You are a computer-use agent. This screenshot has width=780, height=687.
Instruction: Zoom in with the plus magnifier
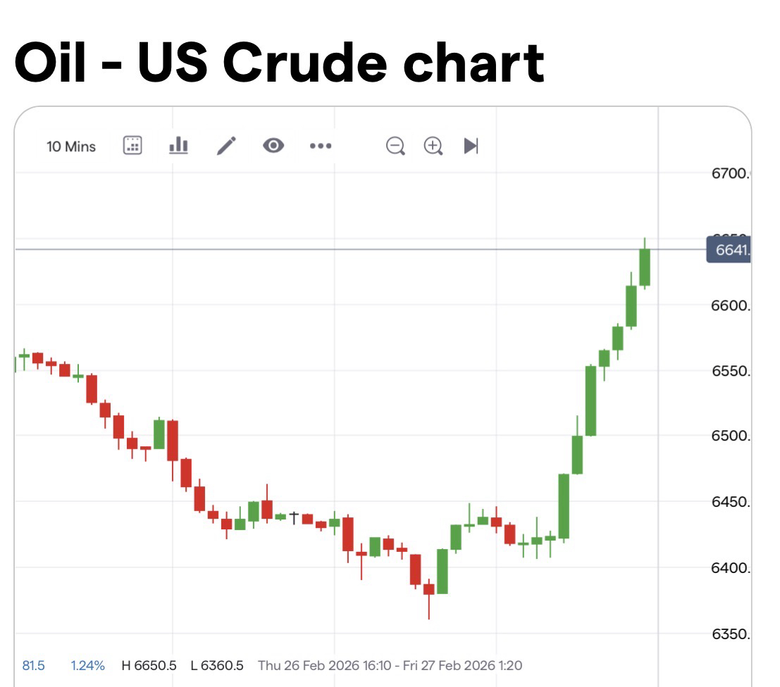[x=433, y=146]
